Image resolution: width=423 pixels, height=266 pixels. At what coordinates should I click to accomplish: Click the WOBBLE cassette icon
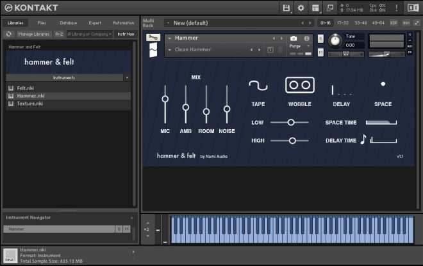(x=300, y=85)
